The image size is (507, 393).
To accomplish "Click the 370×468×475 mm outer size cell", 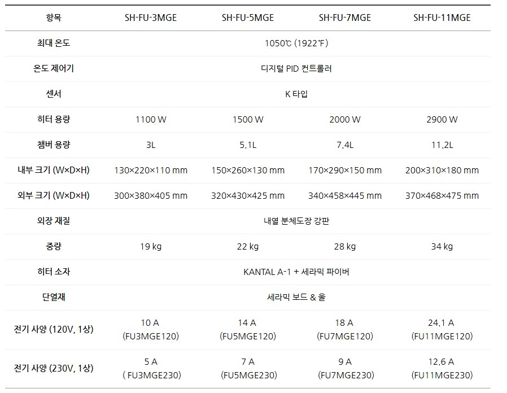I will coord(442,195).
